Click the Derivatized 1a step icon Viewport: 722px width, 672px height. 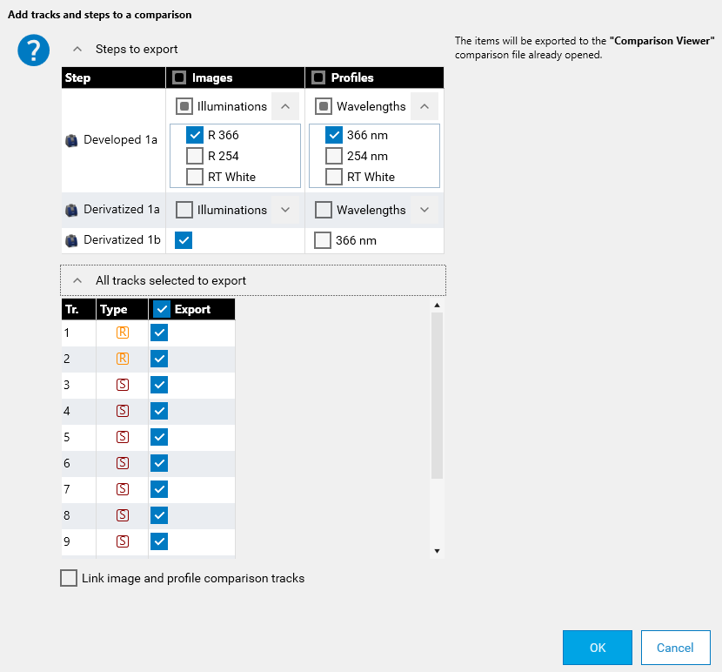click(x=72, y=210)
